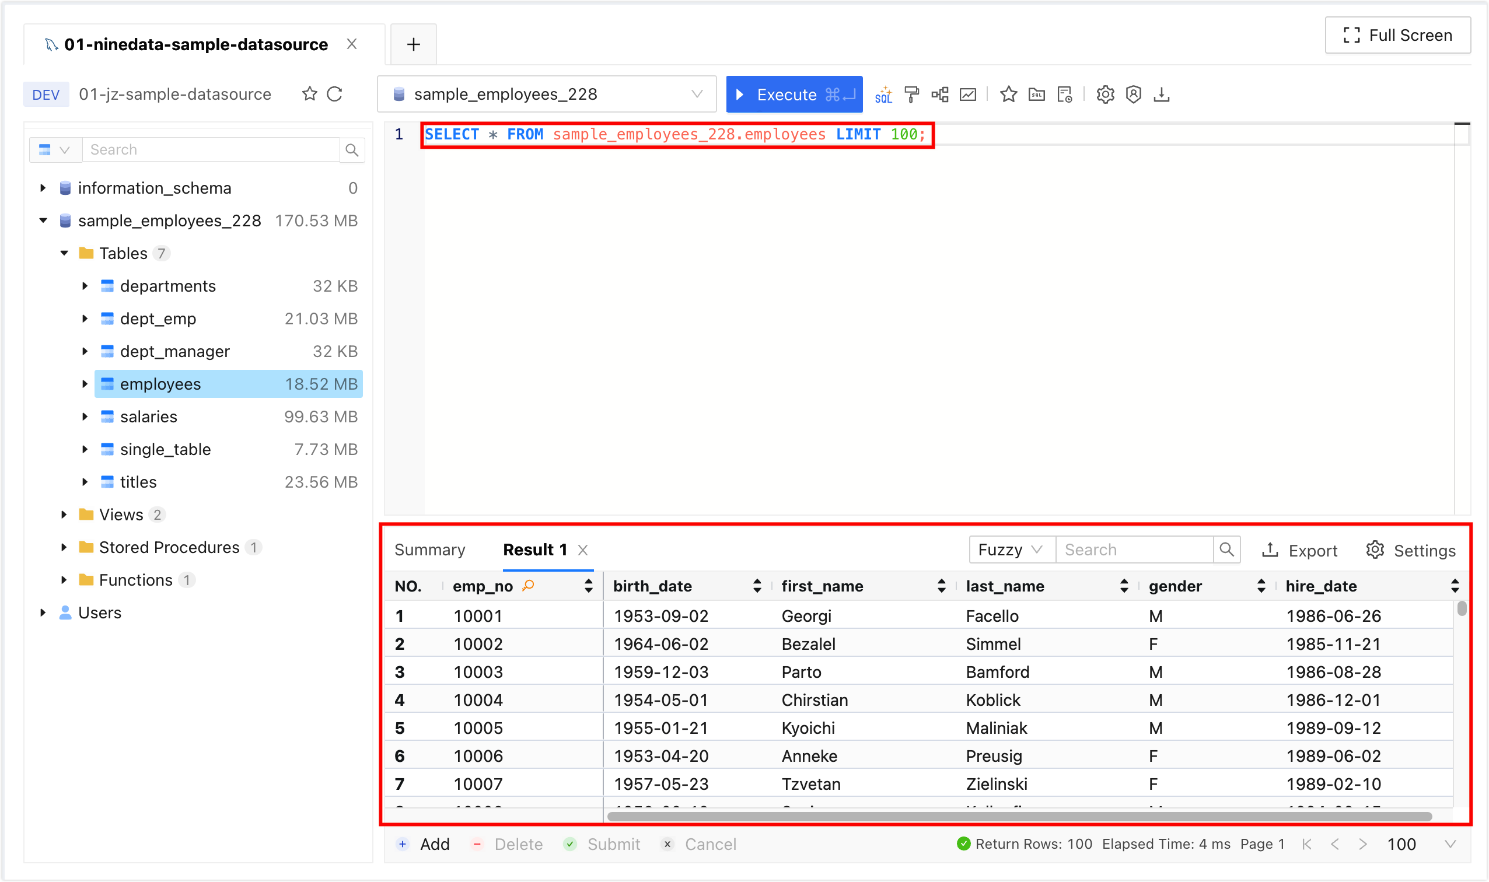Image resolution: width=1489 pixels, height=882 pixels.
Task: Click the emp_no primary key search icon
Action: pyautogui.click(x=528, y=586)
